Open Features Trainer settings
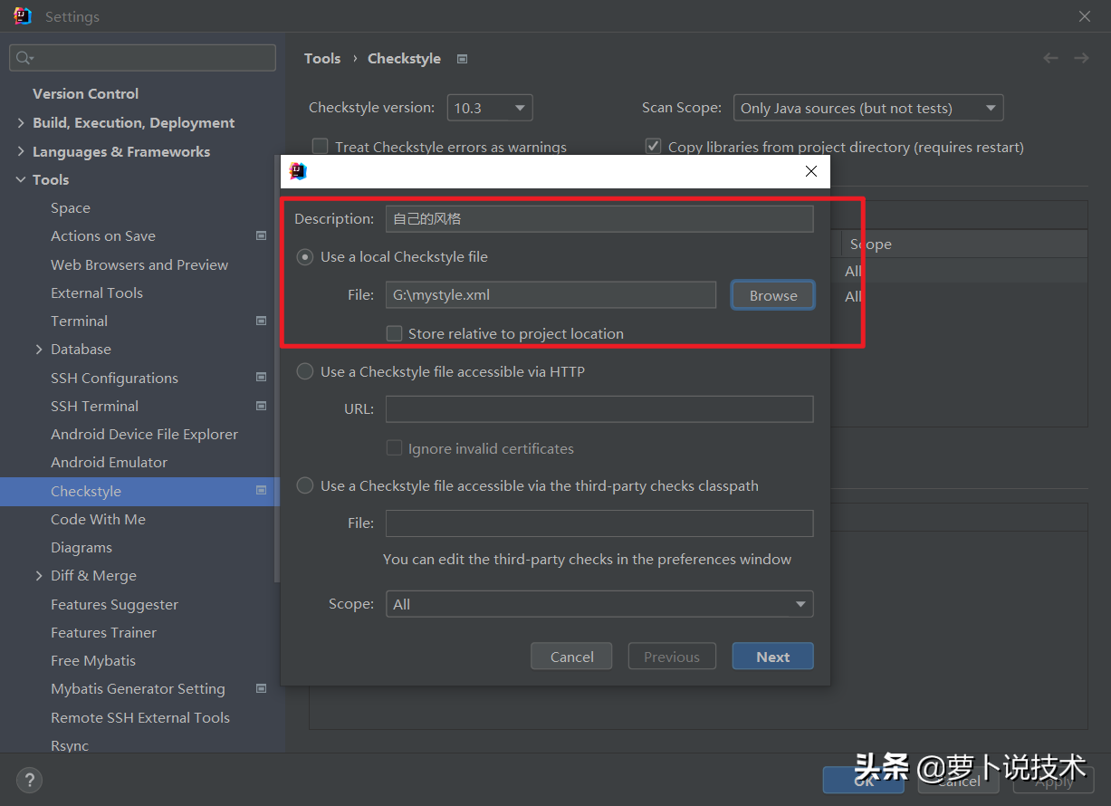The width and height of the screenshot is (1111, 806). [103, 632]
